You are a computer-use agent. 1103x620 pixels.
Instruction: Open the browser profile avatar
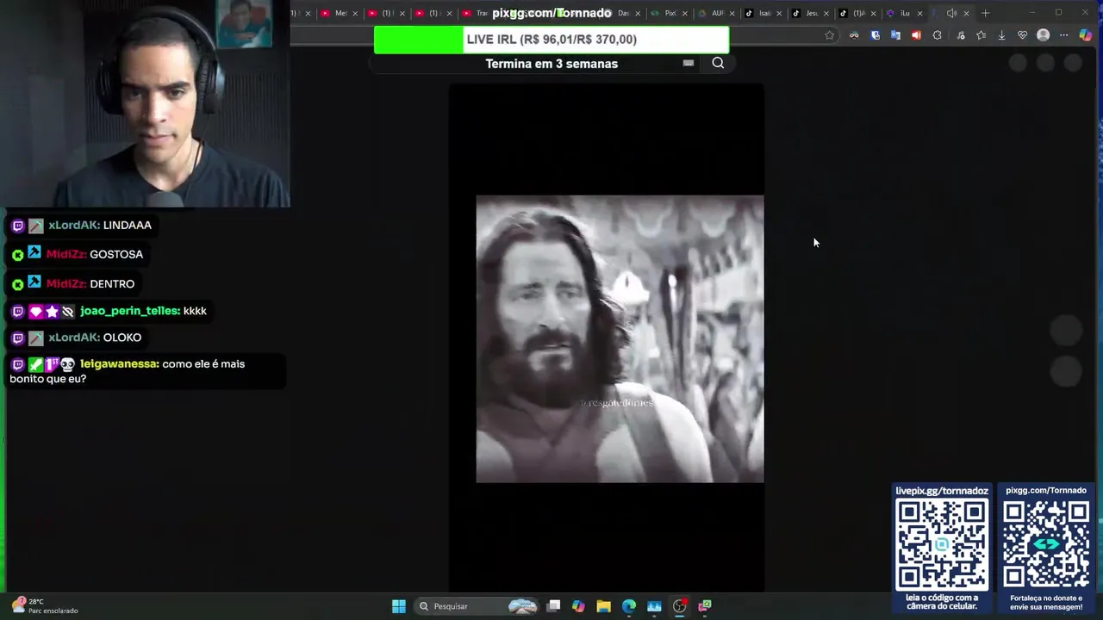point(1044,35)
